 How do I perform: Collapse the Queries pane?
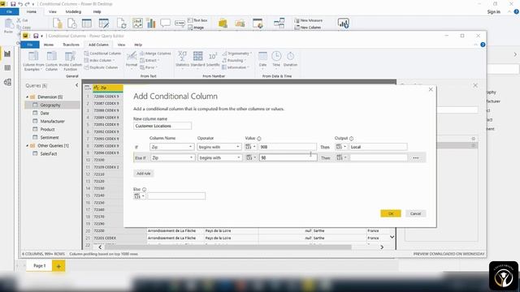coord(76,85)
